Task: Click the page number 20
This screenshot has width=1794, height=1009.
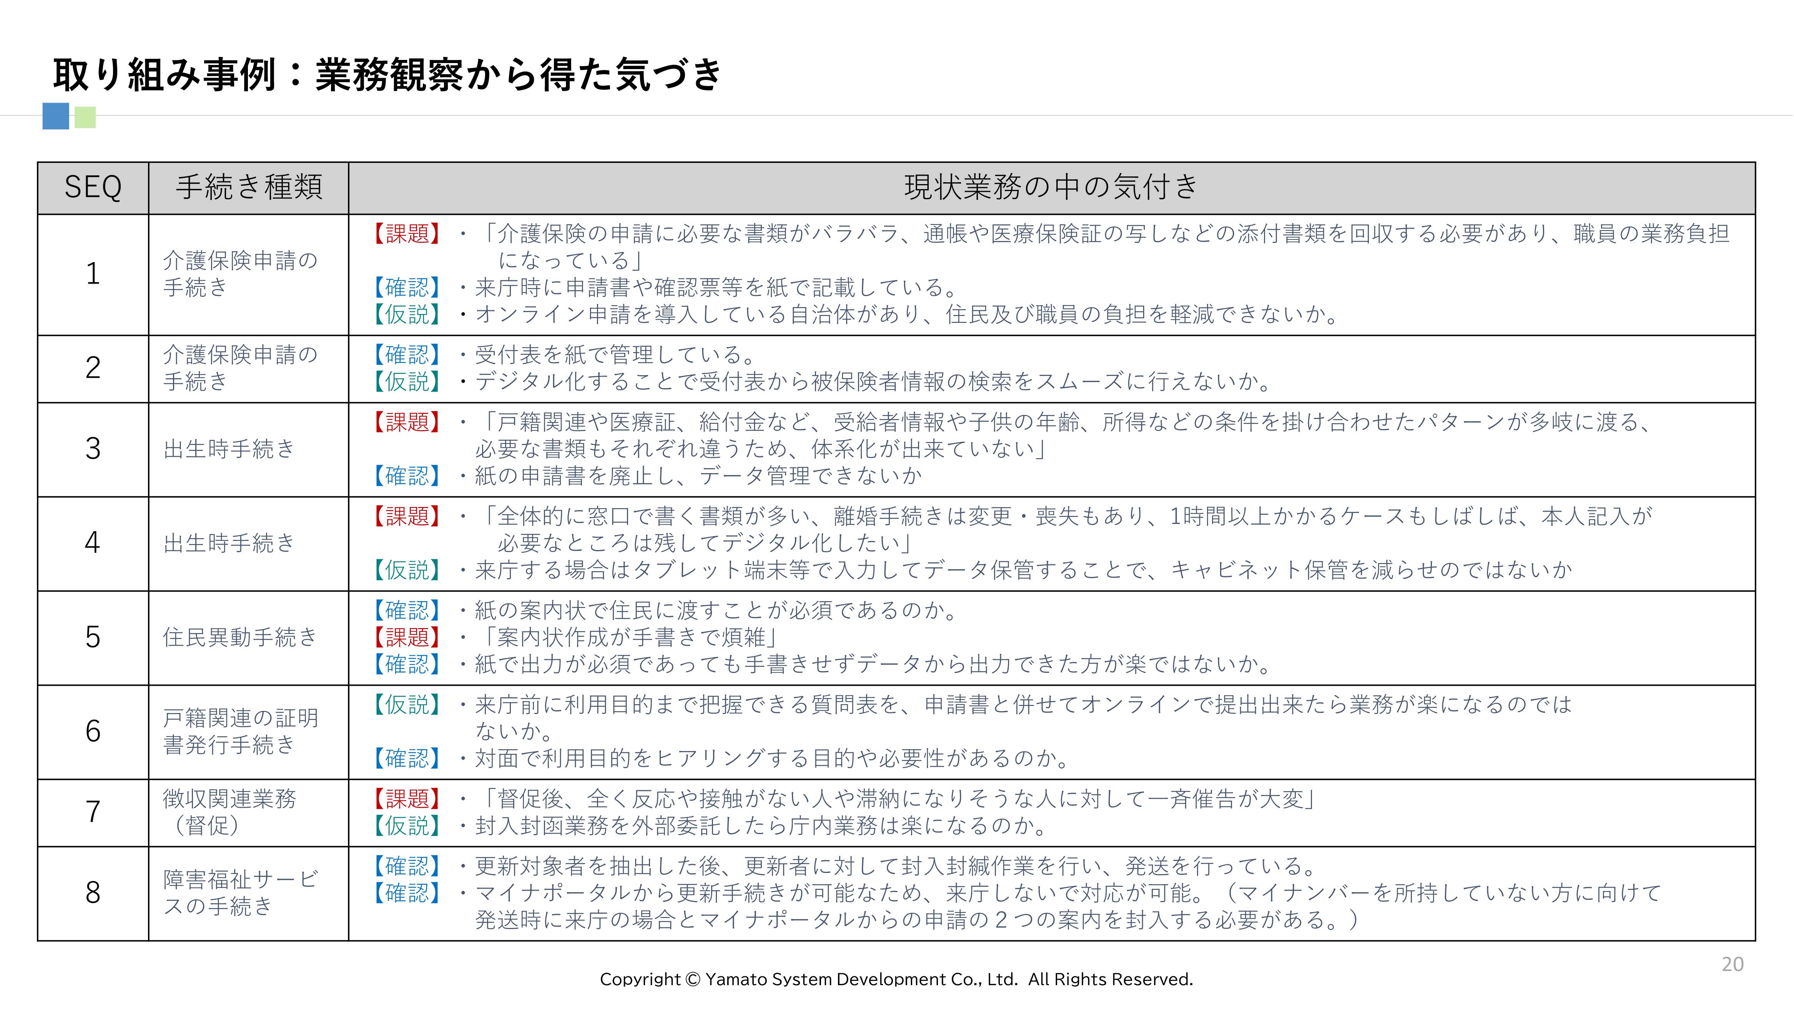Action: tap(1732, 964)
